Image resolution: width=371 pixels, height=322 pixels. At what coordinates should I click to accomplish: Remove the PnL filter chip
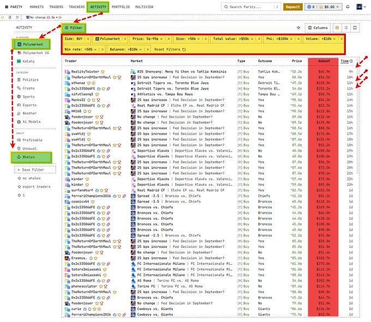pyautogui.click(x=298, y=39)
